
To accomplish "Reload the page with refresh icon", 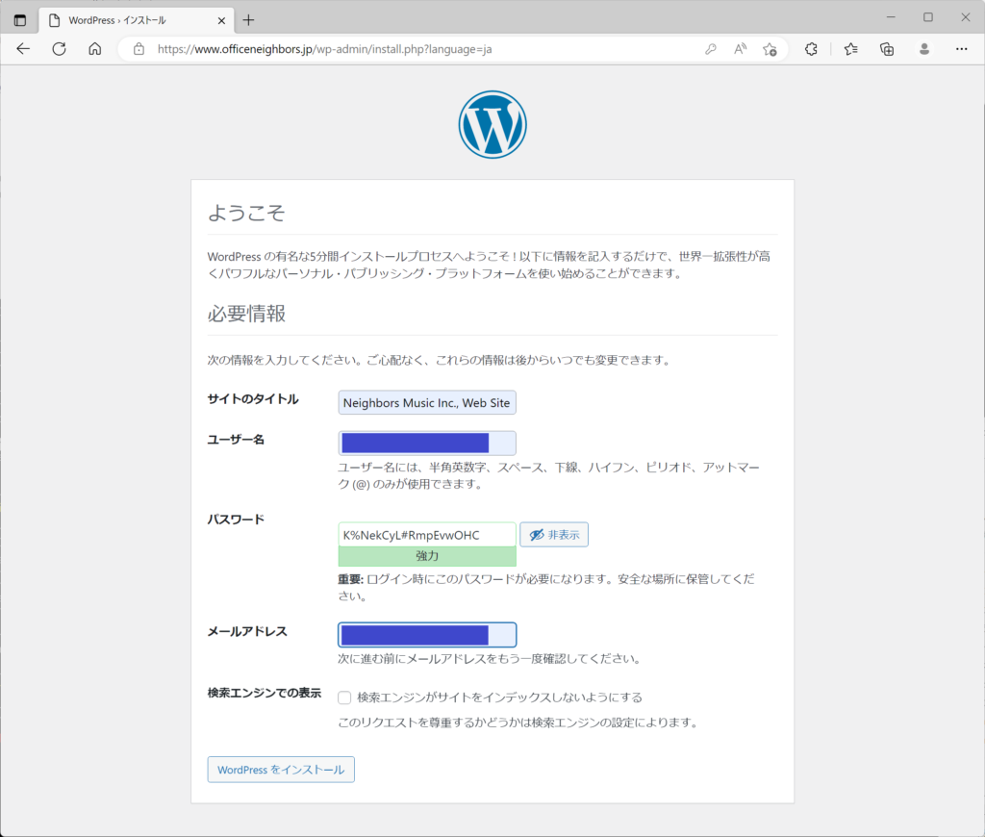I will coord(59,49).
